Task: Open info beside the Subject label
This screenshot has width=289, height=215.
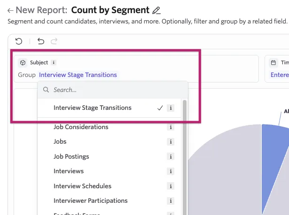Action: click(54, 62)
